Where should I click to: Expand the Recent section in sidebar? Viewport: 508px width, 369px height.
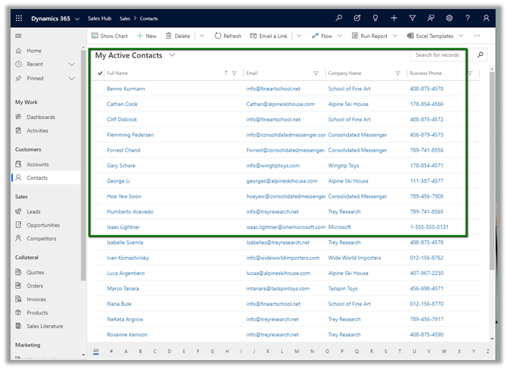pos(72,64)
